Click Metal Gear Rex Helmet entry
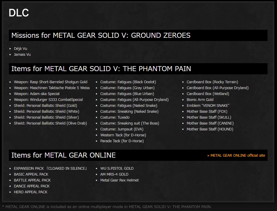This screenshot has width=277, height=211. click(x=120, y=180)
